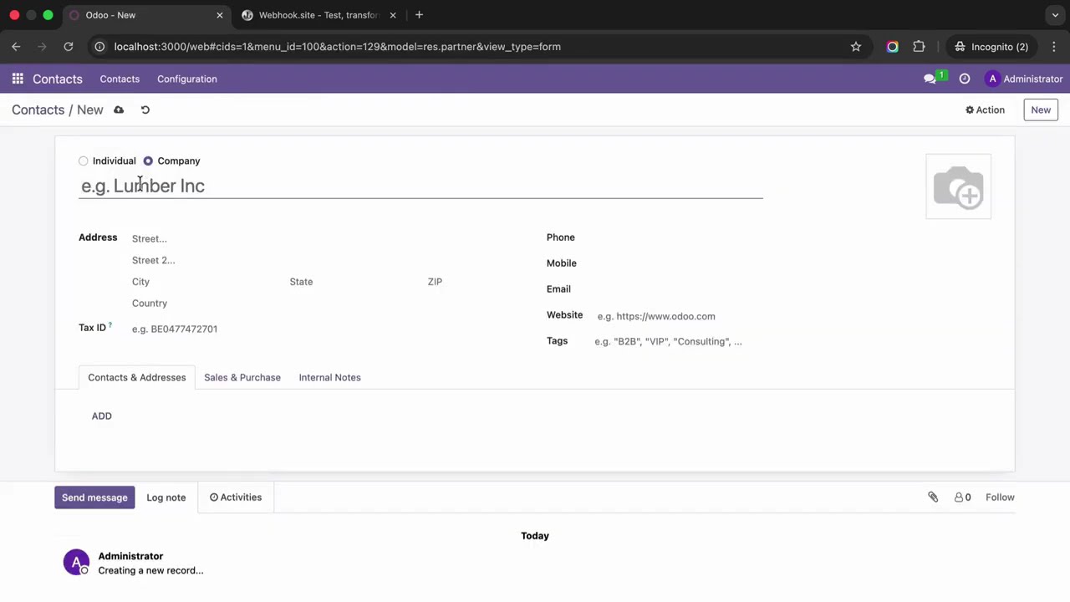Close the Webhook.site browser tab
1070x602 pixels.
click(x=393, y=15)
